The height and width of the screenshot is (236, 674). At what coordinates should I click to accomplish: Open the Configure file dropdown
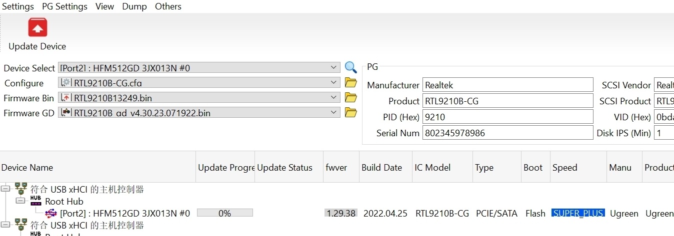pos(334,83)
